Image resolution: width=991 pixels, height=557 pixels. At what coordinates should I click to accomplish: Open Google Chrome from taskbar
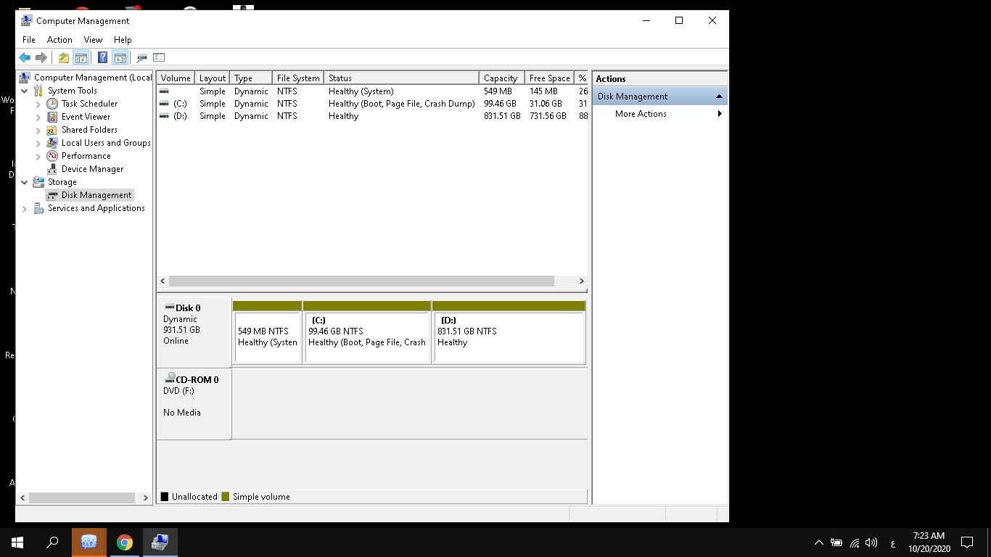(x=124, y=542)
